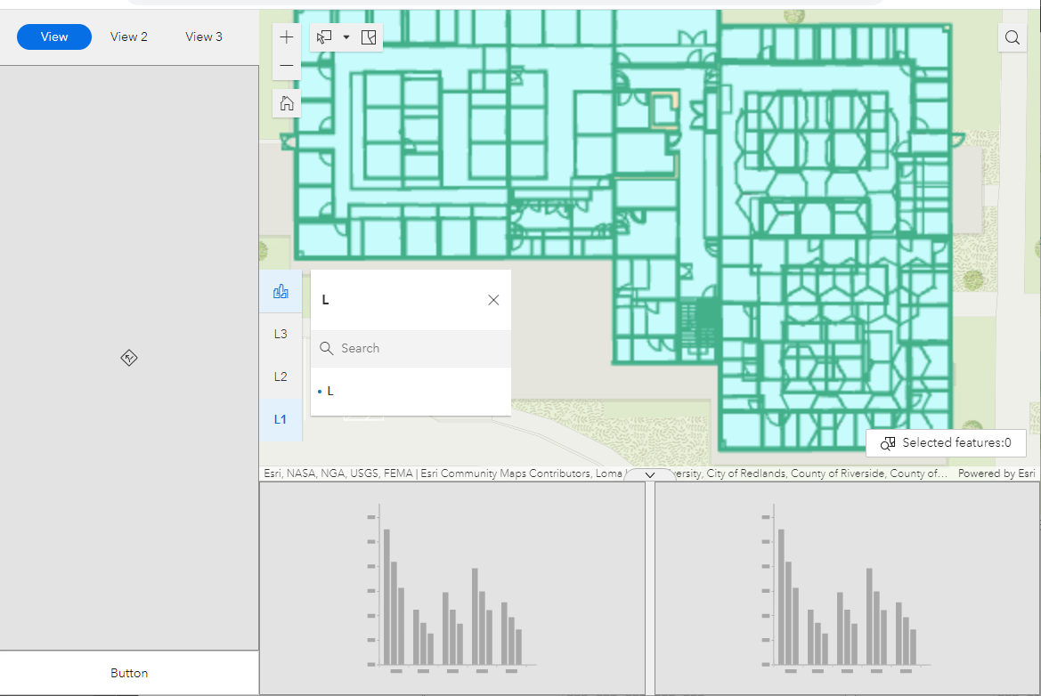Viewport: 1041px width, 696px height.
Task: Click the building facility icon in floor filter
Action: coord(281,291)
